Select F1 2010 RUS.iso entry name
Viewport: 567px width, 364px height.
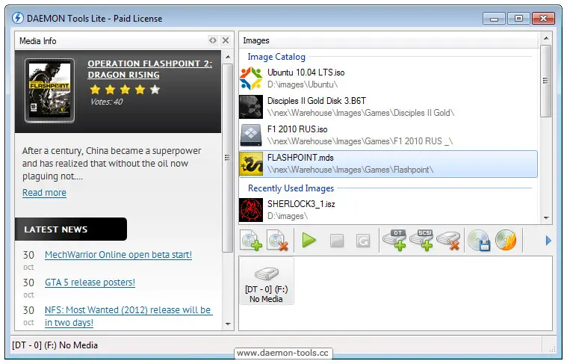pyautogui.click(x=297, y=129)
